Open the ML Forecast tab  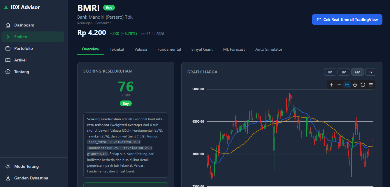click(234, 49)
